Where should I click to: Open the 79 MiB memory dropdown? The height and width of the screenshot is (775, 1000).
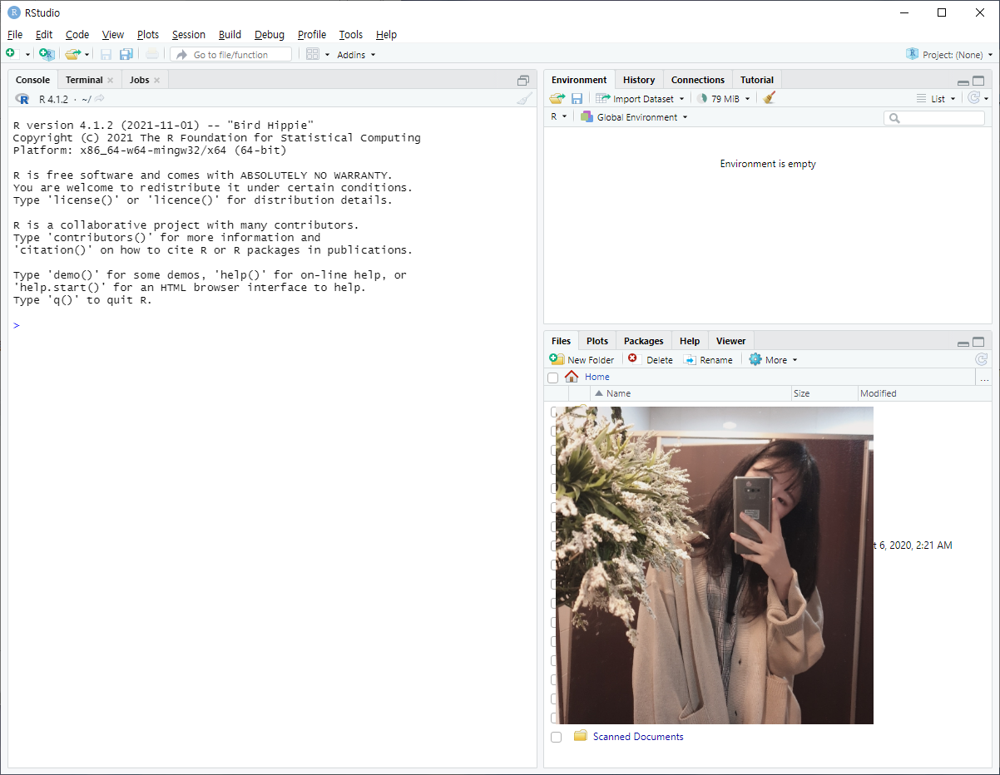coord(723,99)
